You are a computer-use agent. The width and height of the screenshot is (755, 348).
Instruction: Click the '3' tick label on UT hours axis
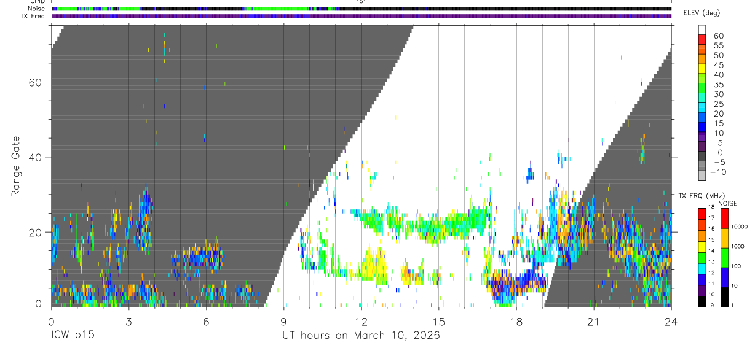click(128, 322)
